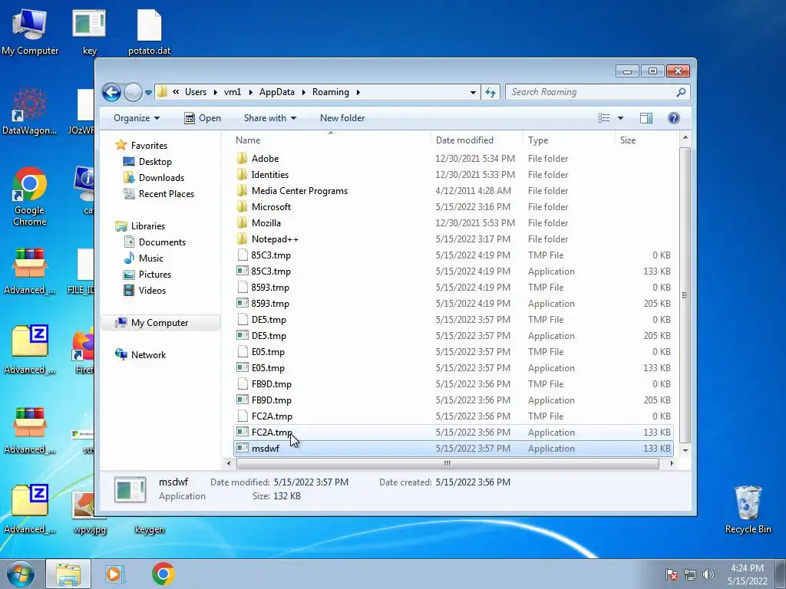
Task: Click the Open toolbar button
Action: [x=203, y=118]
